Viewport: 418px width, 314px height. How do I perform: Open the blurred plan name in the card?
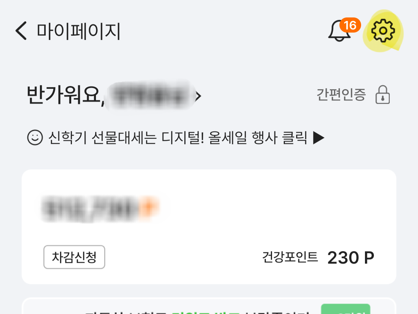coord(91,208)
